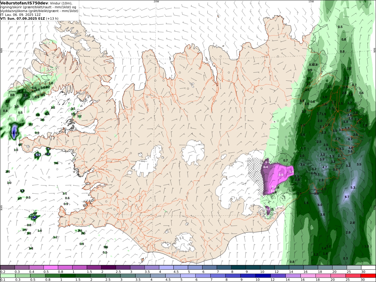The width and height of the screenshot is (376, 282).
Task: Click the '5.7' precipitation value offshore southeast
Action: pyautogui.click(x=347, y=197)
